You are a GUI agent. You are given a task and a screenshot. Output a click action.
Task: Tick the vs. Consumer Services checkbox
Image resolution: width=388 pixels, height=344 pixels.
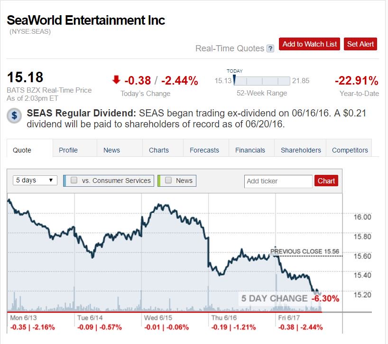coord(74,180)
